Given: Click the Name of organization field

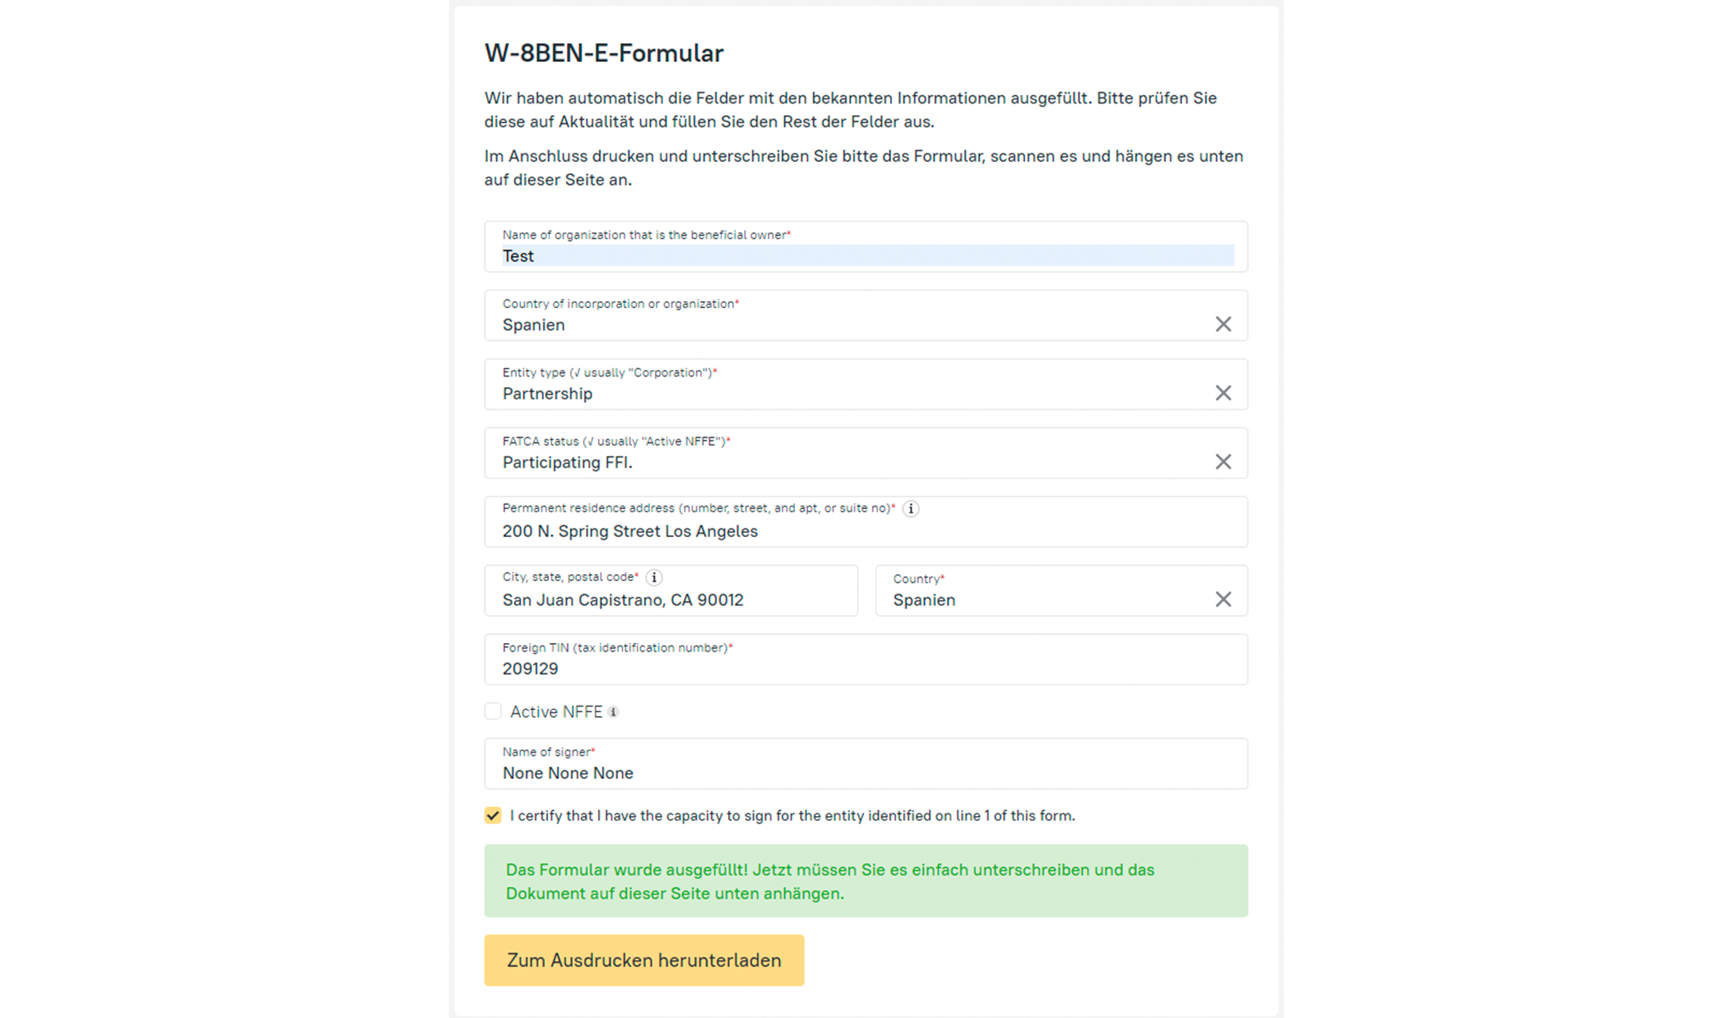Looking at the screenshot, I should pyautogui.click(x=866, y=255).
